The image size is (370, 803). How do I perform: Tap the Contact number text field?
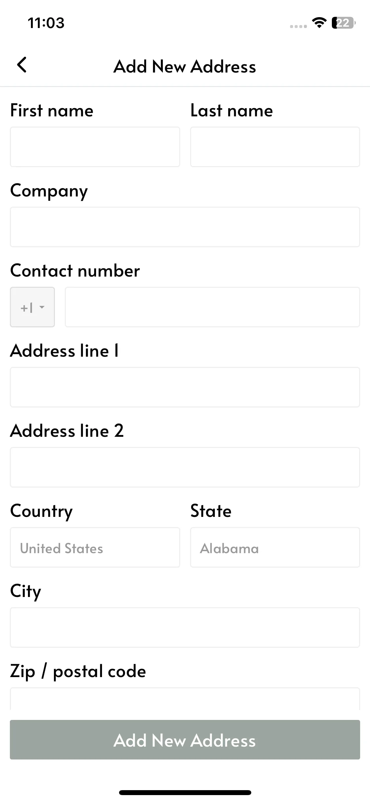pyautogui.click(x=212, y=307)
